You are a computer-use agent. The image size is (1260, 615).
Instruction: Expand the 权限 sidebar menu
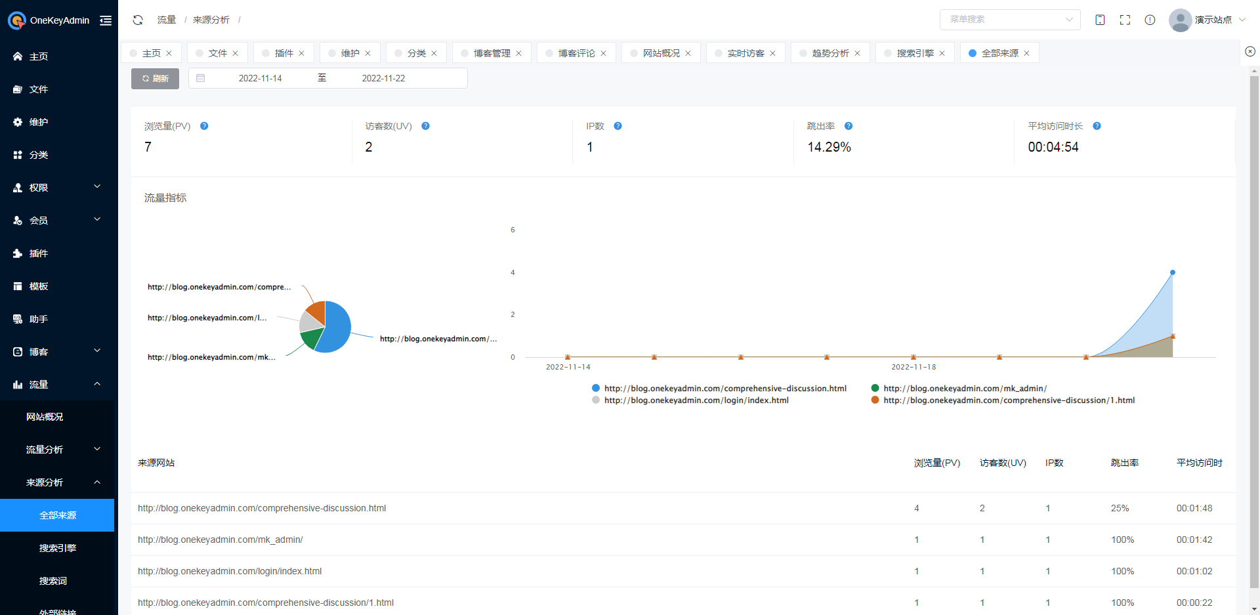coord(57,188)
